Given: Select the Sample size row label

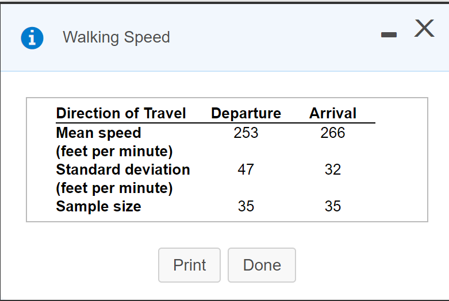Looking at the screenshot, I should [x=98, y=206].
